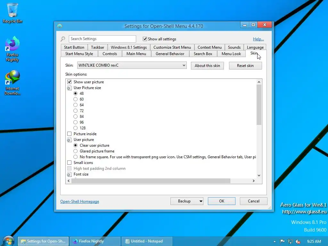Switch to Menu Look tab

point(231,54)
